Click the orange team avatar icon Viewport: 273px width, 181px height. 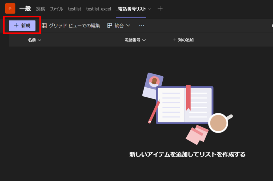click(x=10, y=8)
